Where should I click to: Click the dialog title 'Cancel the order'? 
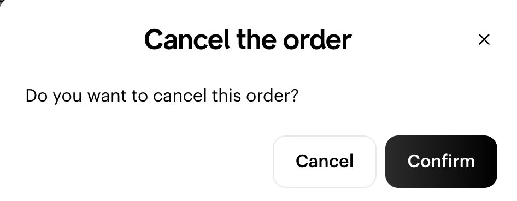(248, 39)
